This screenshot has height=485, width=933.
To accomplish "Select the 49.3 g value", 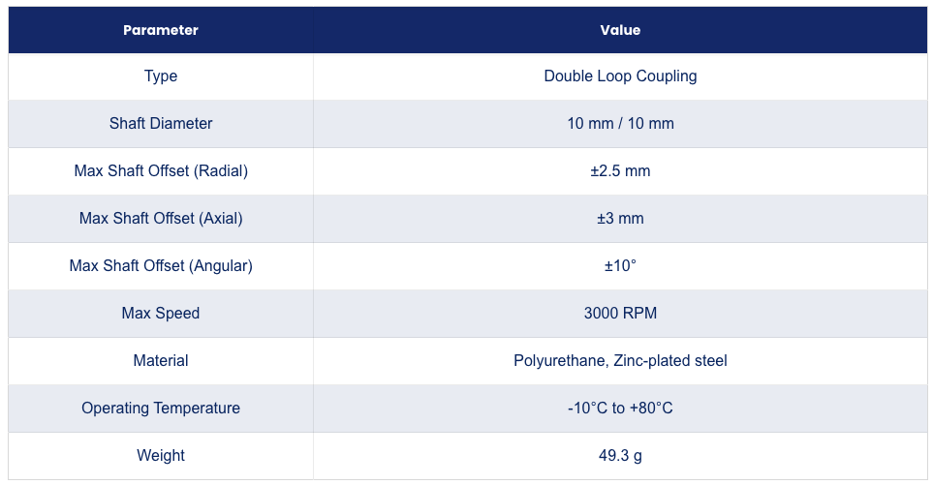I will click(x=620, y=456).
